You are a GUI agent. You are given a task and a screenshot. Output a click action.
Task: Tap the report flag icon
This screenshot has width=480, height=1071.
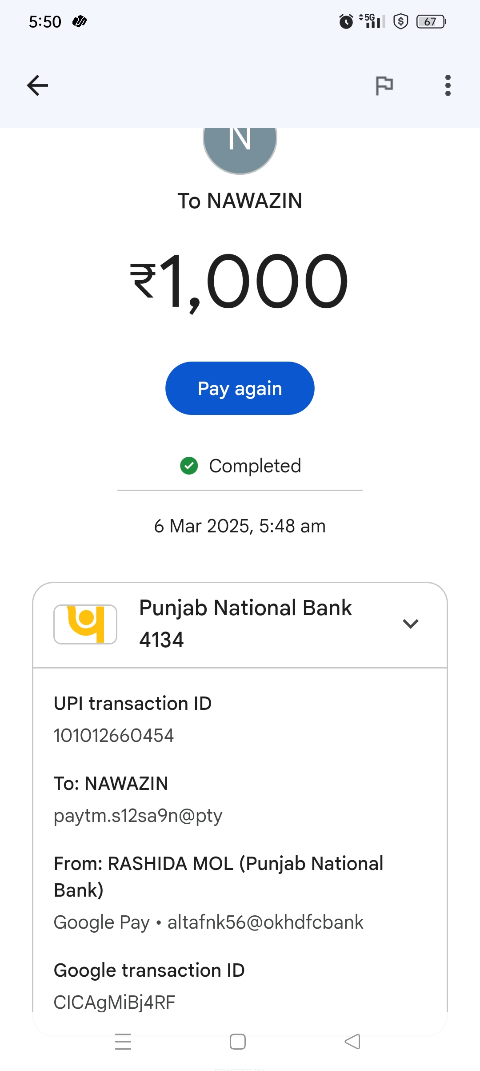(384, 85)
